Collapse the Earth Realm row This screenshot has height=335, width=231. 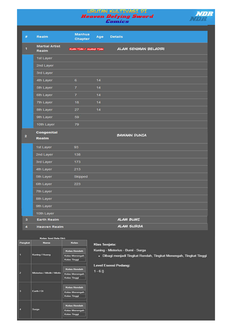[47, 219]
